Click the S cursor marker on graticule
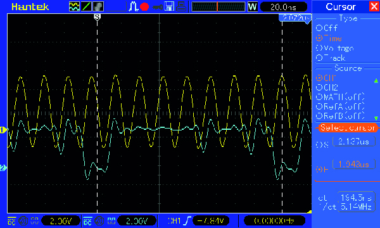This screenshot has height=228, width=380. [97, 17]
